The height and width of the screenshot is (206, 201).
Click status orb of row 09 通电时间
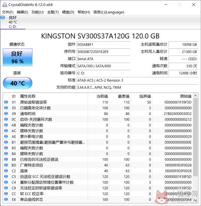(6, 114)
